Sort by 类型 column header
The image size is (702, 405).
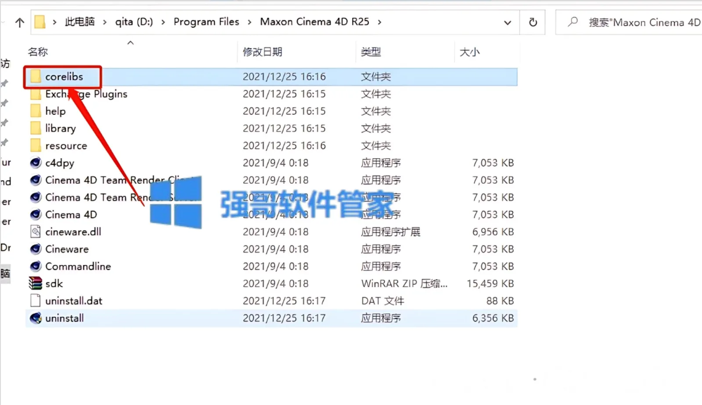tap(371, 52)
